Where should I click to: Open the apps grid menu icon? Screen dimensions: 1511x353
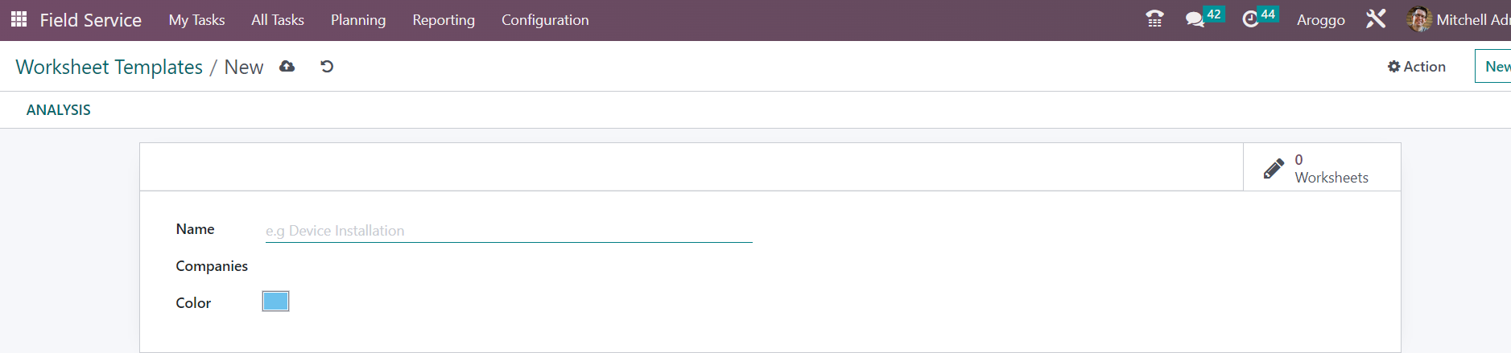pyautogui.click(x=19, y=19)
